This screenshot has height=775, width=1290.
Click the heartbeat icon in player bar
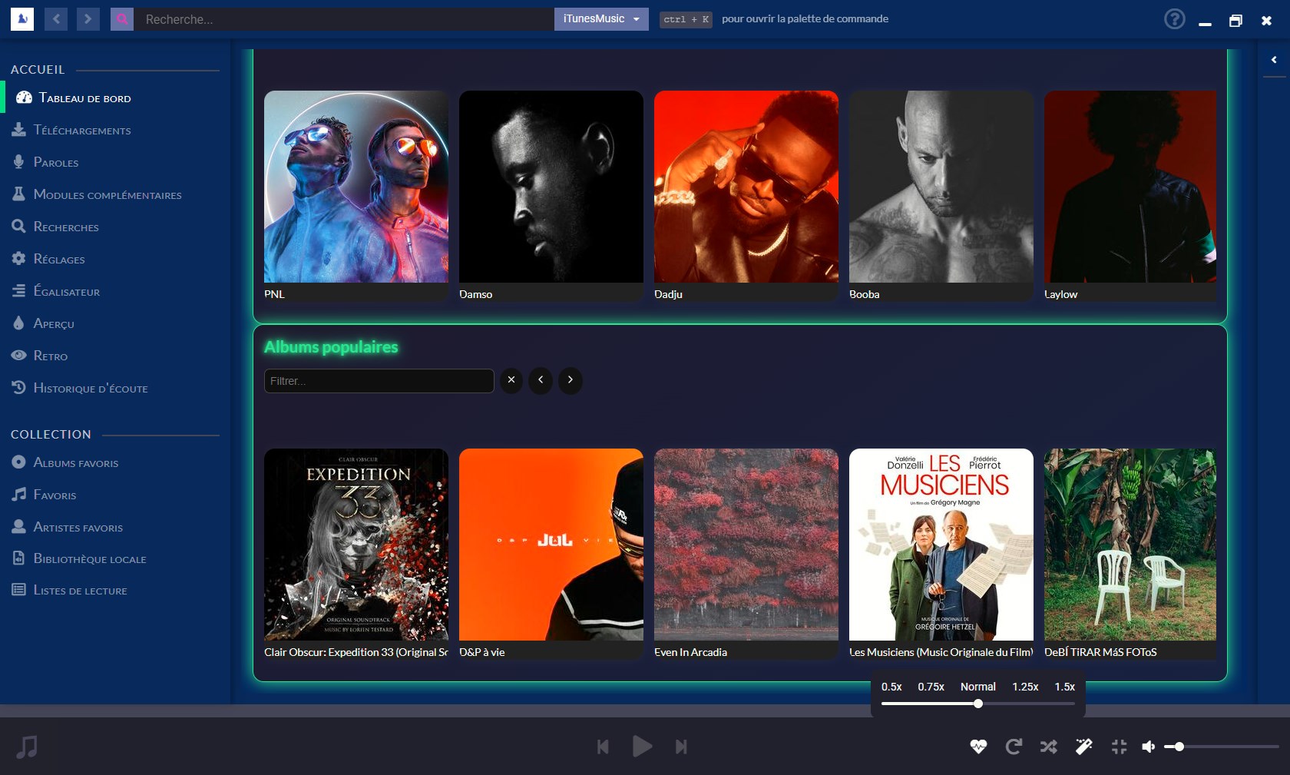[x=978, y=747]
